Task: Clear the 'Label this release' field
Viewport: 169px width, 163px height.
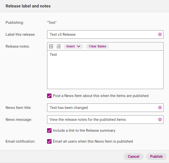Action: [x=160, y=34]
